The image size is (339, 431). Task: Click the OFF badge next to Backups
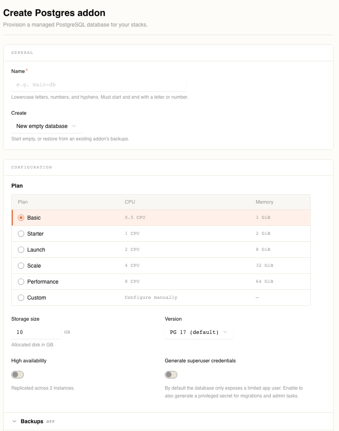point(51,422)
